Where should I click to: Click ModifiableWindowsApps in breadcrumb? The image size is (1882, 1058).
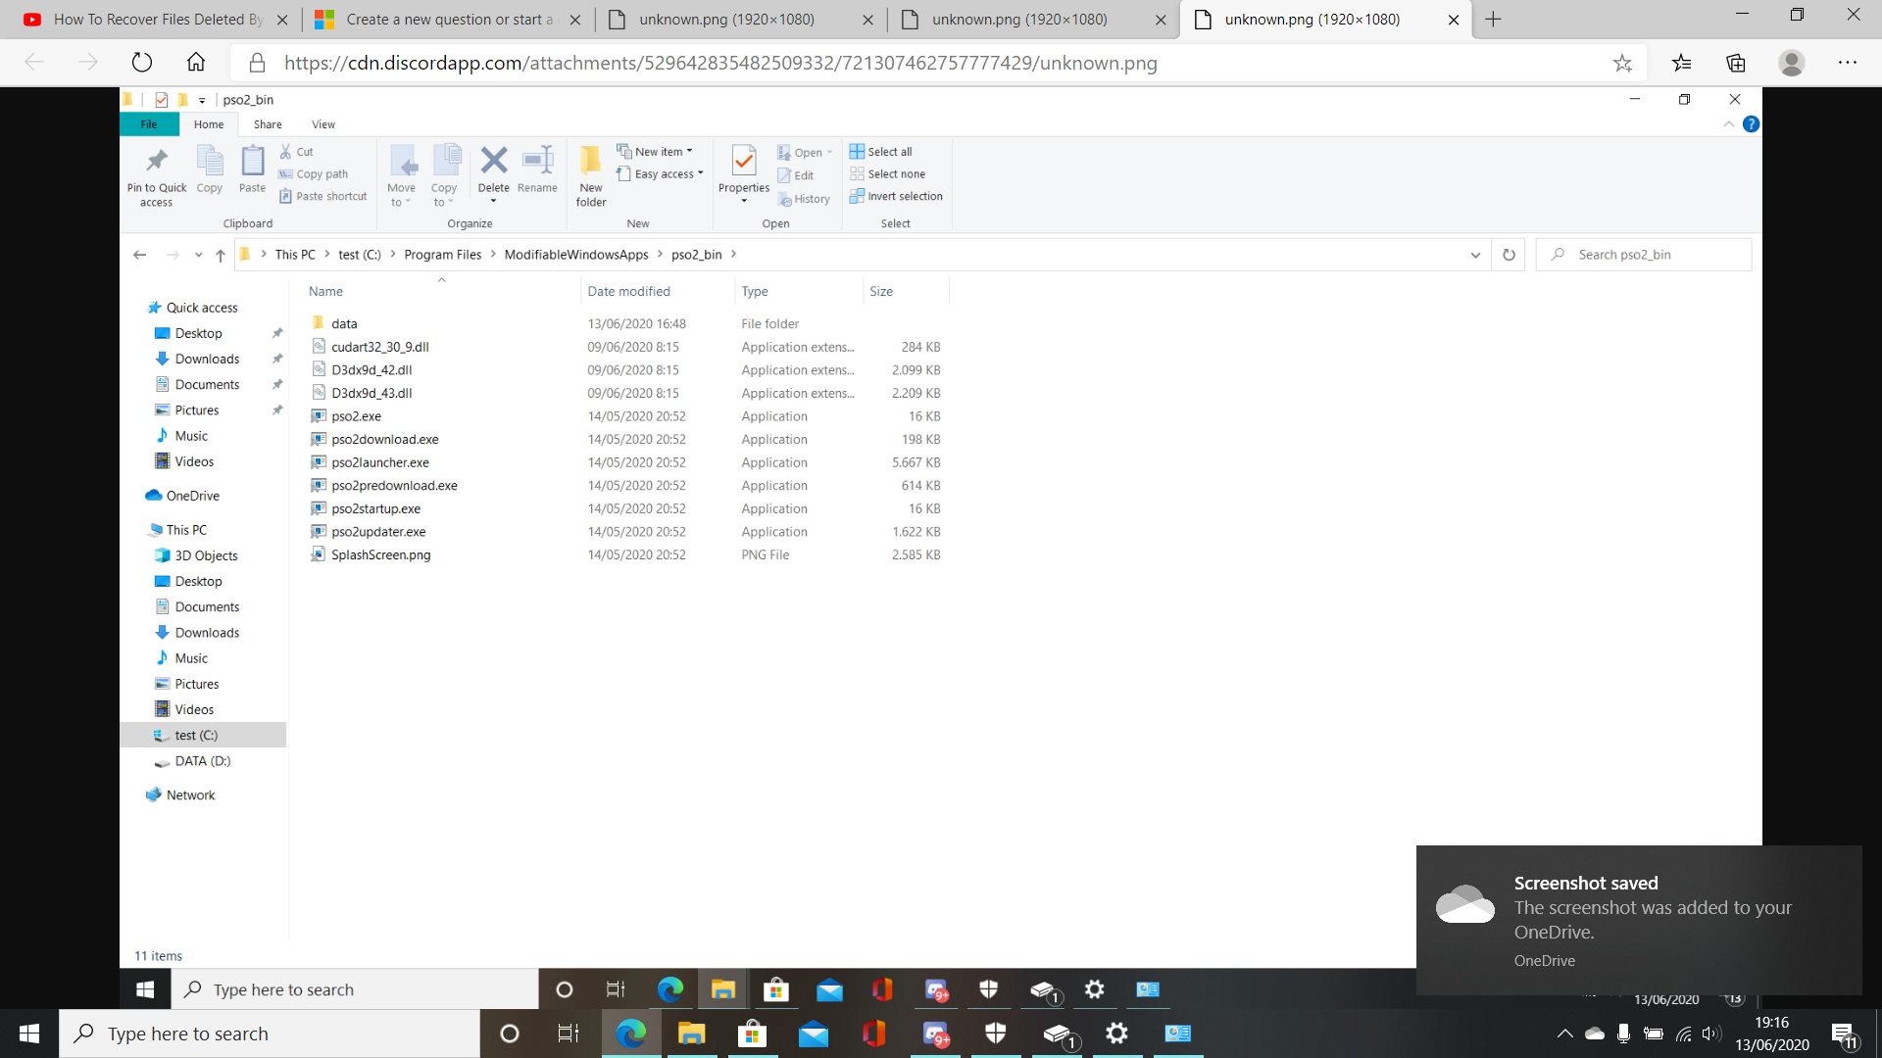[x=576, y=255]
